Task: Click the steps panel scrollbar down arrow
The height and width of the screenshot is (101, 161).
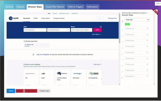Action: pyautogui.click(x=154, y=84)
